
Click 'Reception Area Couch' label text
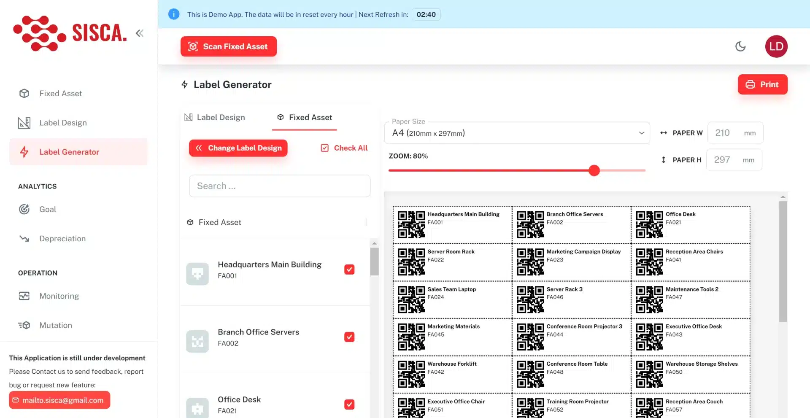click(x=694, y=402)
